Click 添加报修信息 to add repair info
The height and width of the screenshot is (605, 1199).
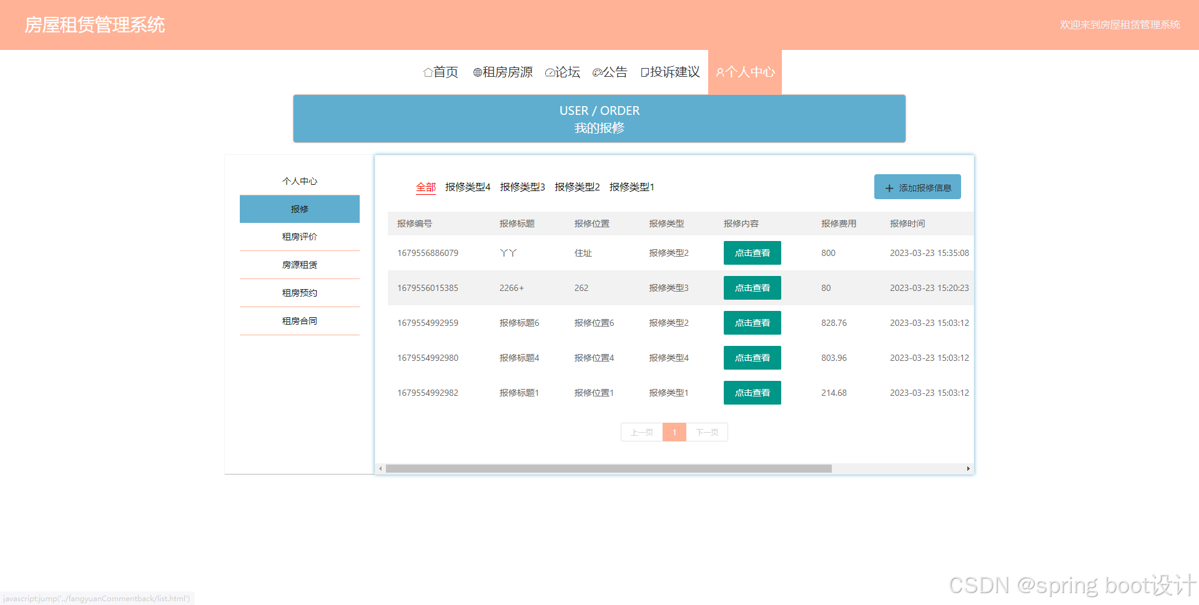[917, 187]
